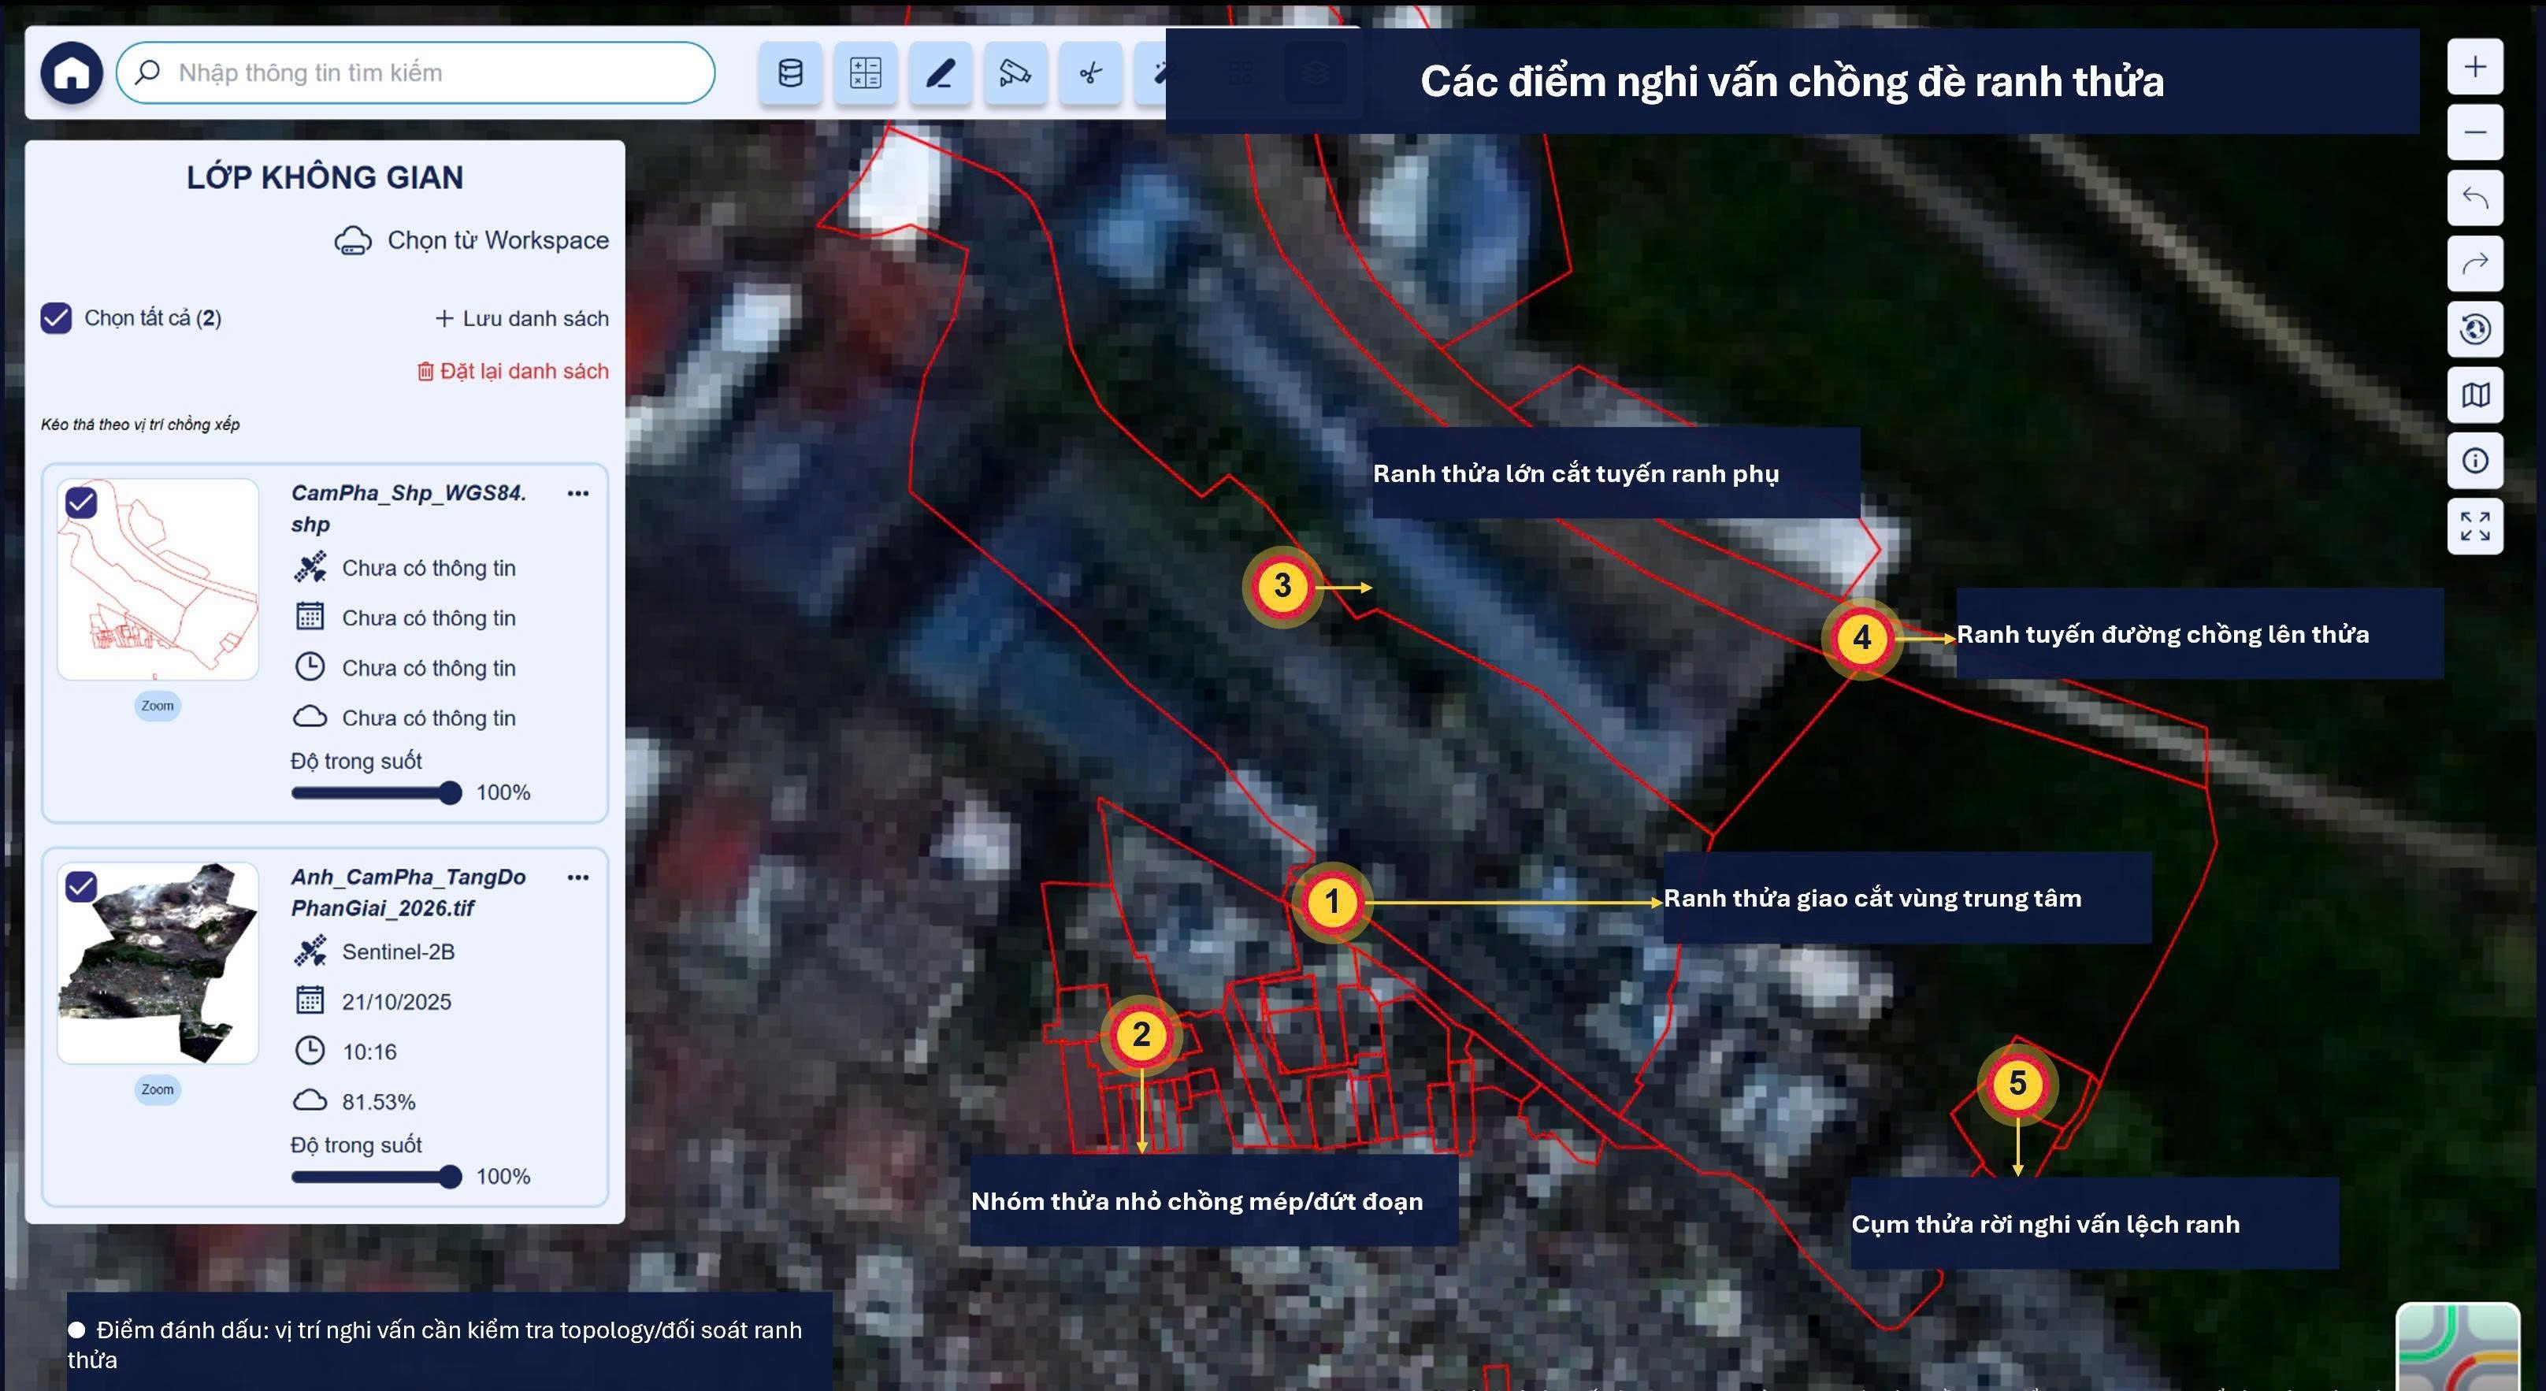Show map information panel
Screen dimensions: 2546x1391
point(2475,460)
